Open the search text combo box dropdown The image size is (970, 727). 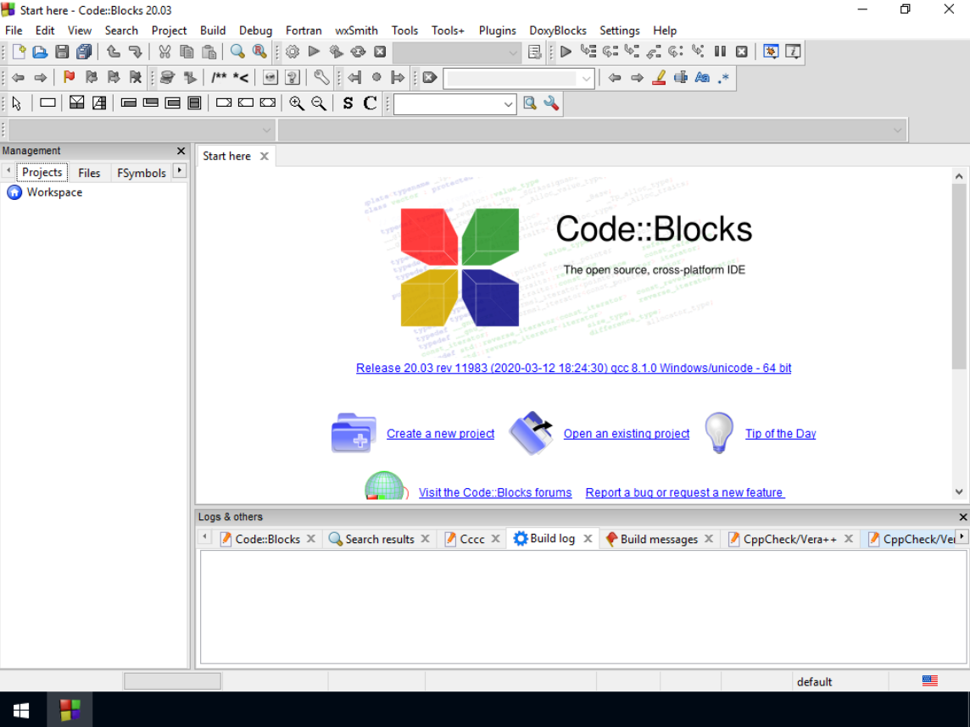click(586, 79)
